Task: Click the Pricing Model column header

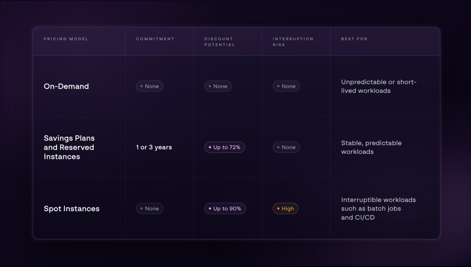Action: pos(66,39)
